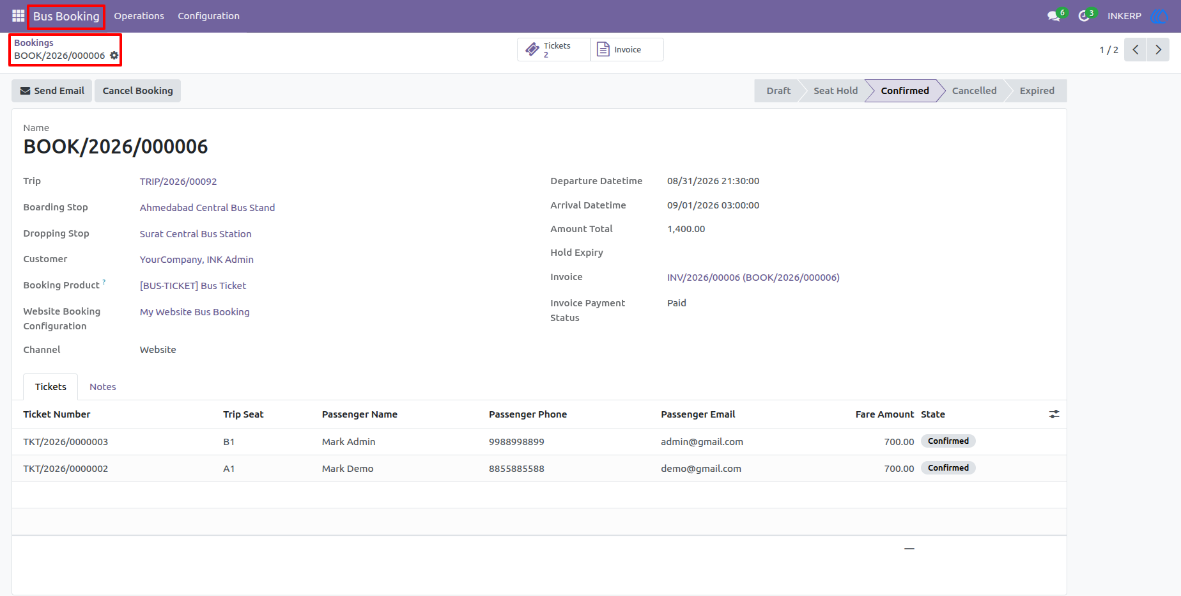Open [BUS-TICKET] Bus Ticket product link
The image size is (1181, 596).
pyautogui.click(x=193, y=286)
